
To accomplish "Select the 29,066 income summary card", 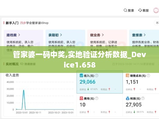I will (100, 82).
